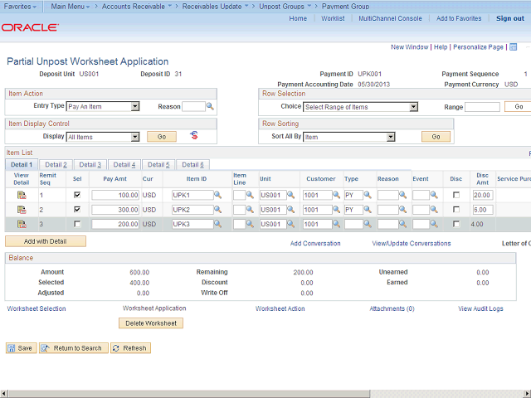This screenshot has height=398, width=531.
Task: Open View Detail icon for remit sequence 3
Action: (x=22, y=224)
